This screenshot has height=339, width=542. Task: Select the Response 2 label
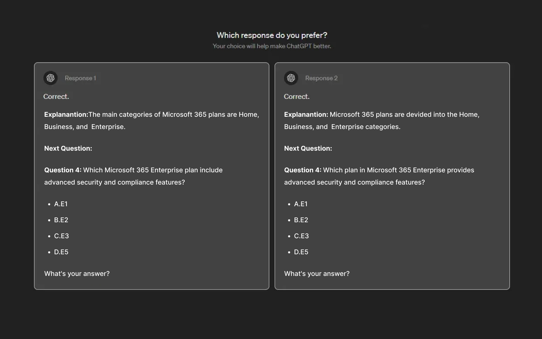pyautogui.click(x=321, y=78)
